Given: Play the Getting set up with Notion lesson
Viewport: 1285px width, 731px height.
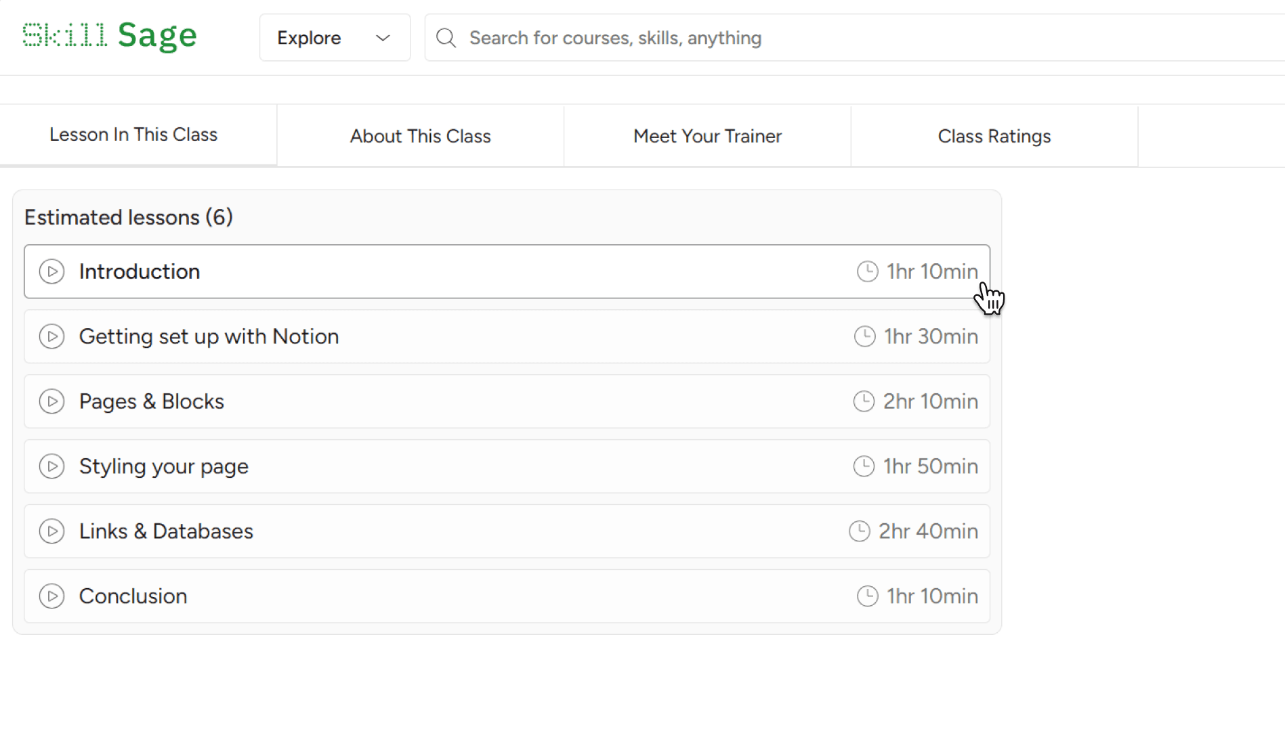Looking at the screenshot, I should coord(51,336).
